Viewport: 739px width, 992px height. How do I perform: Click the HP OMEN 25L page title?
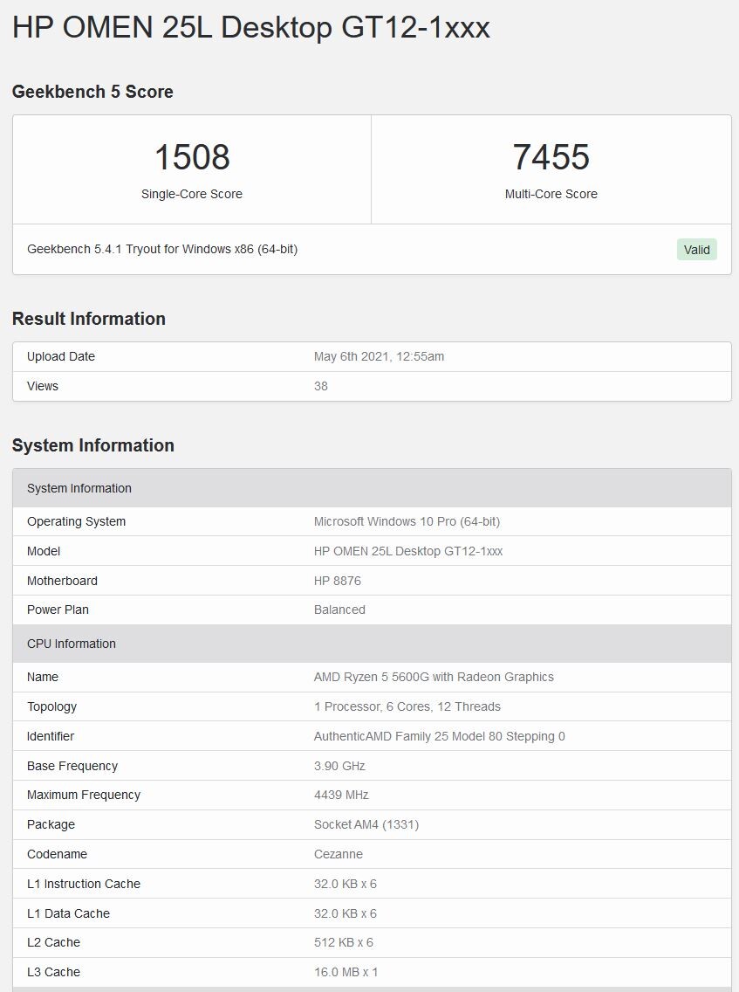[x=251, y=28]
